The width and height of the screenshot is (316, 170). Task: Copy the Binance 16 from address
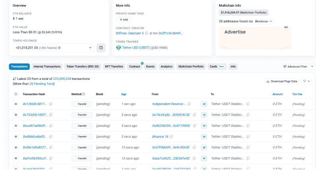pyautogui.click(x=172, y=136)
